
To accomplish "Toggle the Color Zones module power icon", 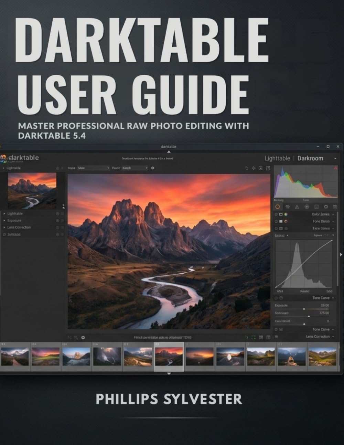I will click(276, 214).
